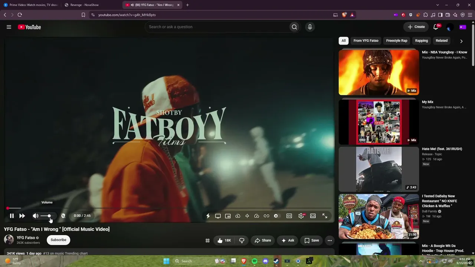This screenshot has height=267, width=475.
Task: Enter fullscreen mode in the player
Action: [x=325, y=216]
